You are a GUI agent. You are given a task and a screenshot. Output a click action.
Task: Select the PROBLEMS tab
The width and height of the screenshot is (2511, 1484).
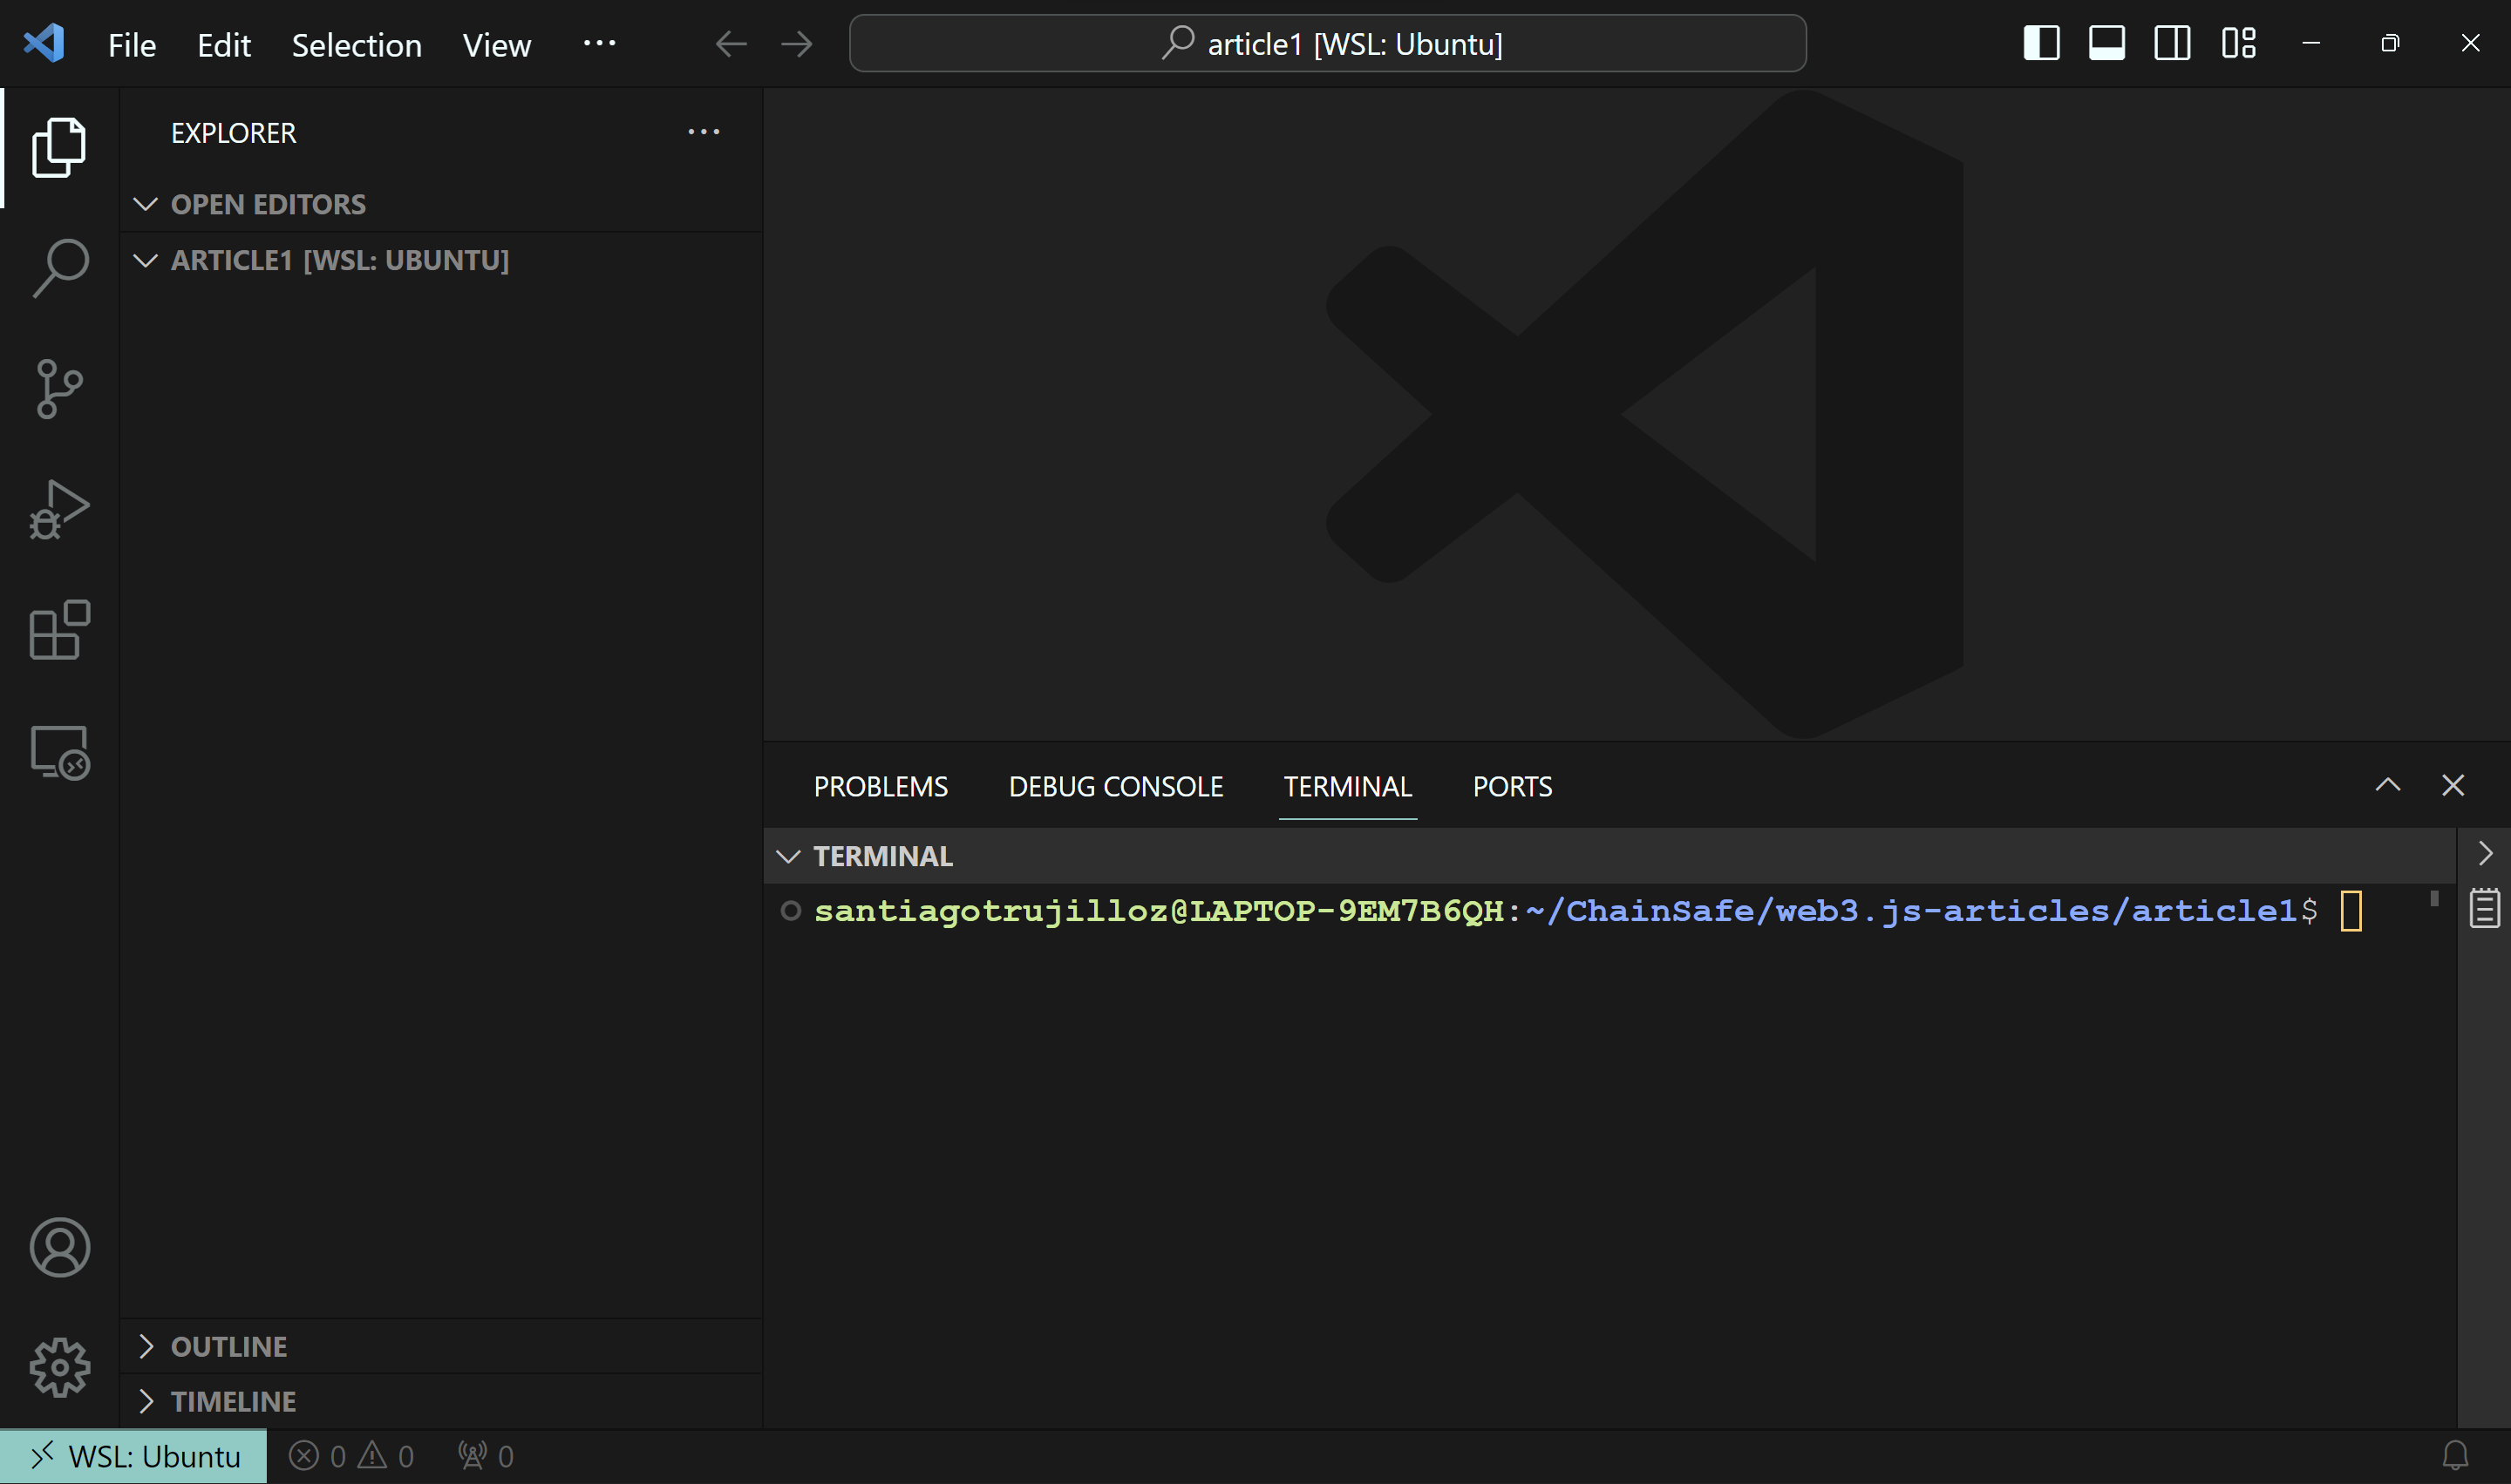click(881, 784)
